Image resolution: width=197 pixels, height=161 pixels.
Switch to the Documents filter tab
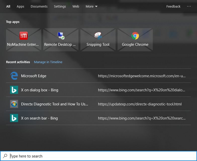pos(39,7)
